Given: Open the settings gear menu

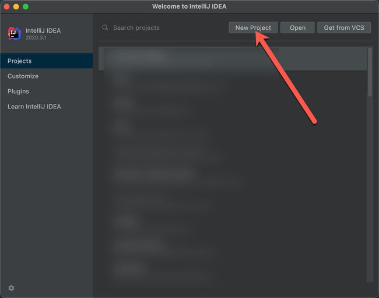Looking at the screenshot, I should 11,288.
